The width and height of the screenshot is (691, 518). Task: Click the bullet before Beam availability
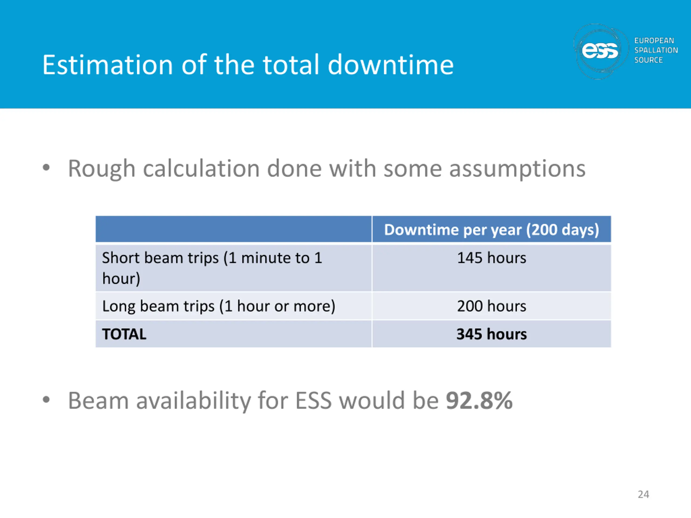pos(46,399)
